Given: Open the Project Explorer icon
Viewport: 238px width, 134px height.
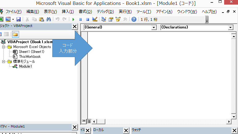Looking at the screenshot, I should point(104,19).
